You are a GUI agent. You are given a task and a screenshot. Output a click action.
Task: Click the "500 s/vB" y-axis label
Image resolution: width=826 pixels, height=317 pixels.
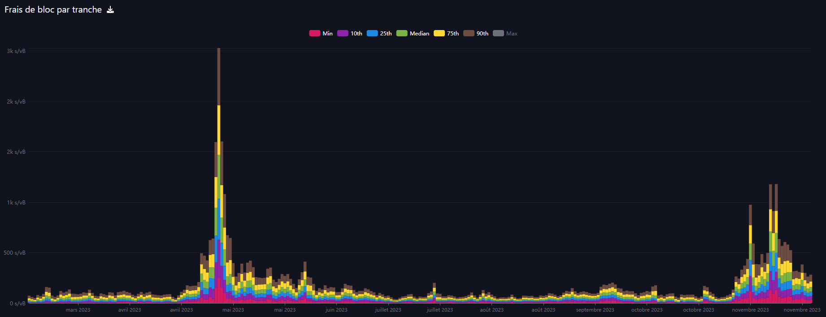15,253
